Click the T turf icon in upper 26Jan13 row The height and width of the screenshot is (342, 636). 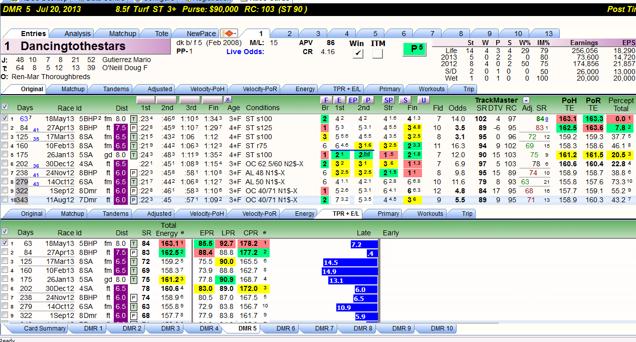pyautogui.click(x=133, y=155)
